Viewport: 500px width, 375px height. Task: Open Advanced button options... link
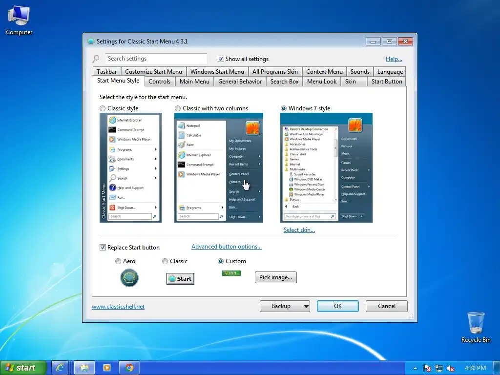[x=227, y=247]
